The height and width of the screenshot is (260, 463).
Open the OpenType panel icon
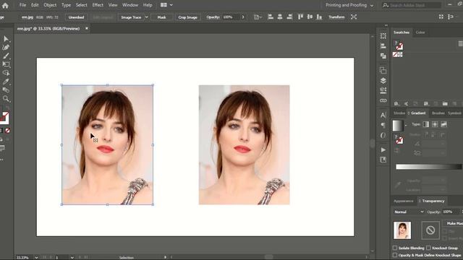(383, 135)
